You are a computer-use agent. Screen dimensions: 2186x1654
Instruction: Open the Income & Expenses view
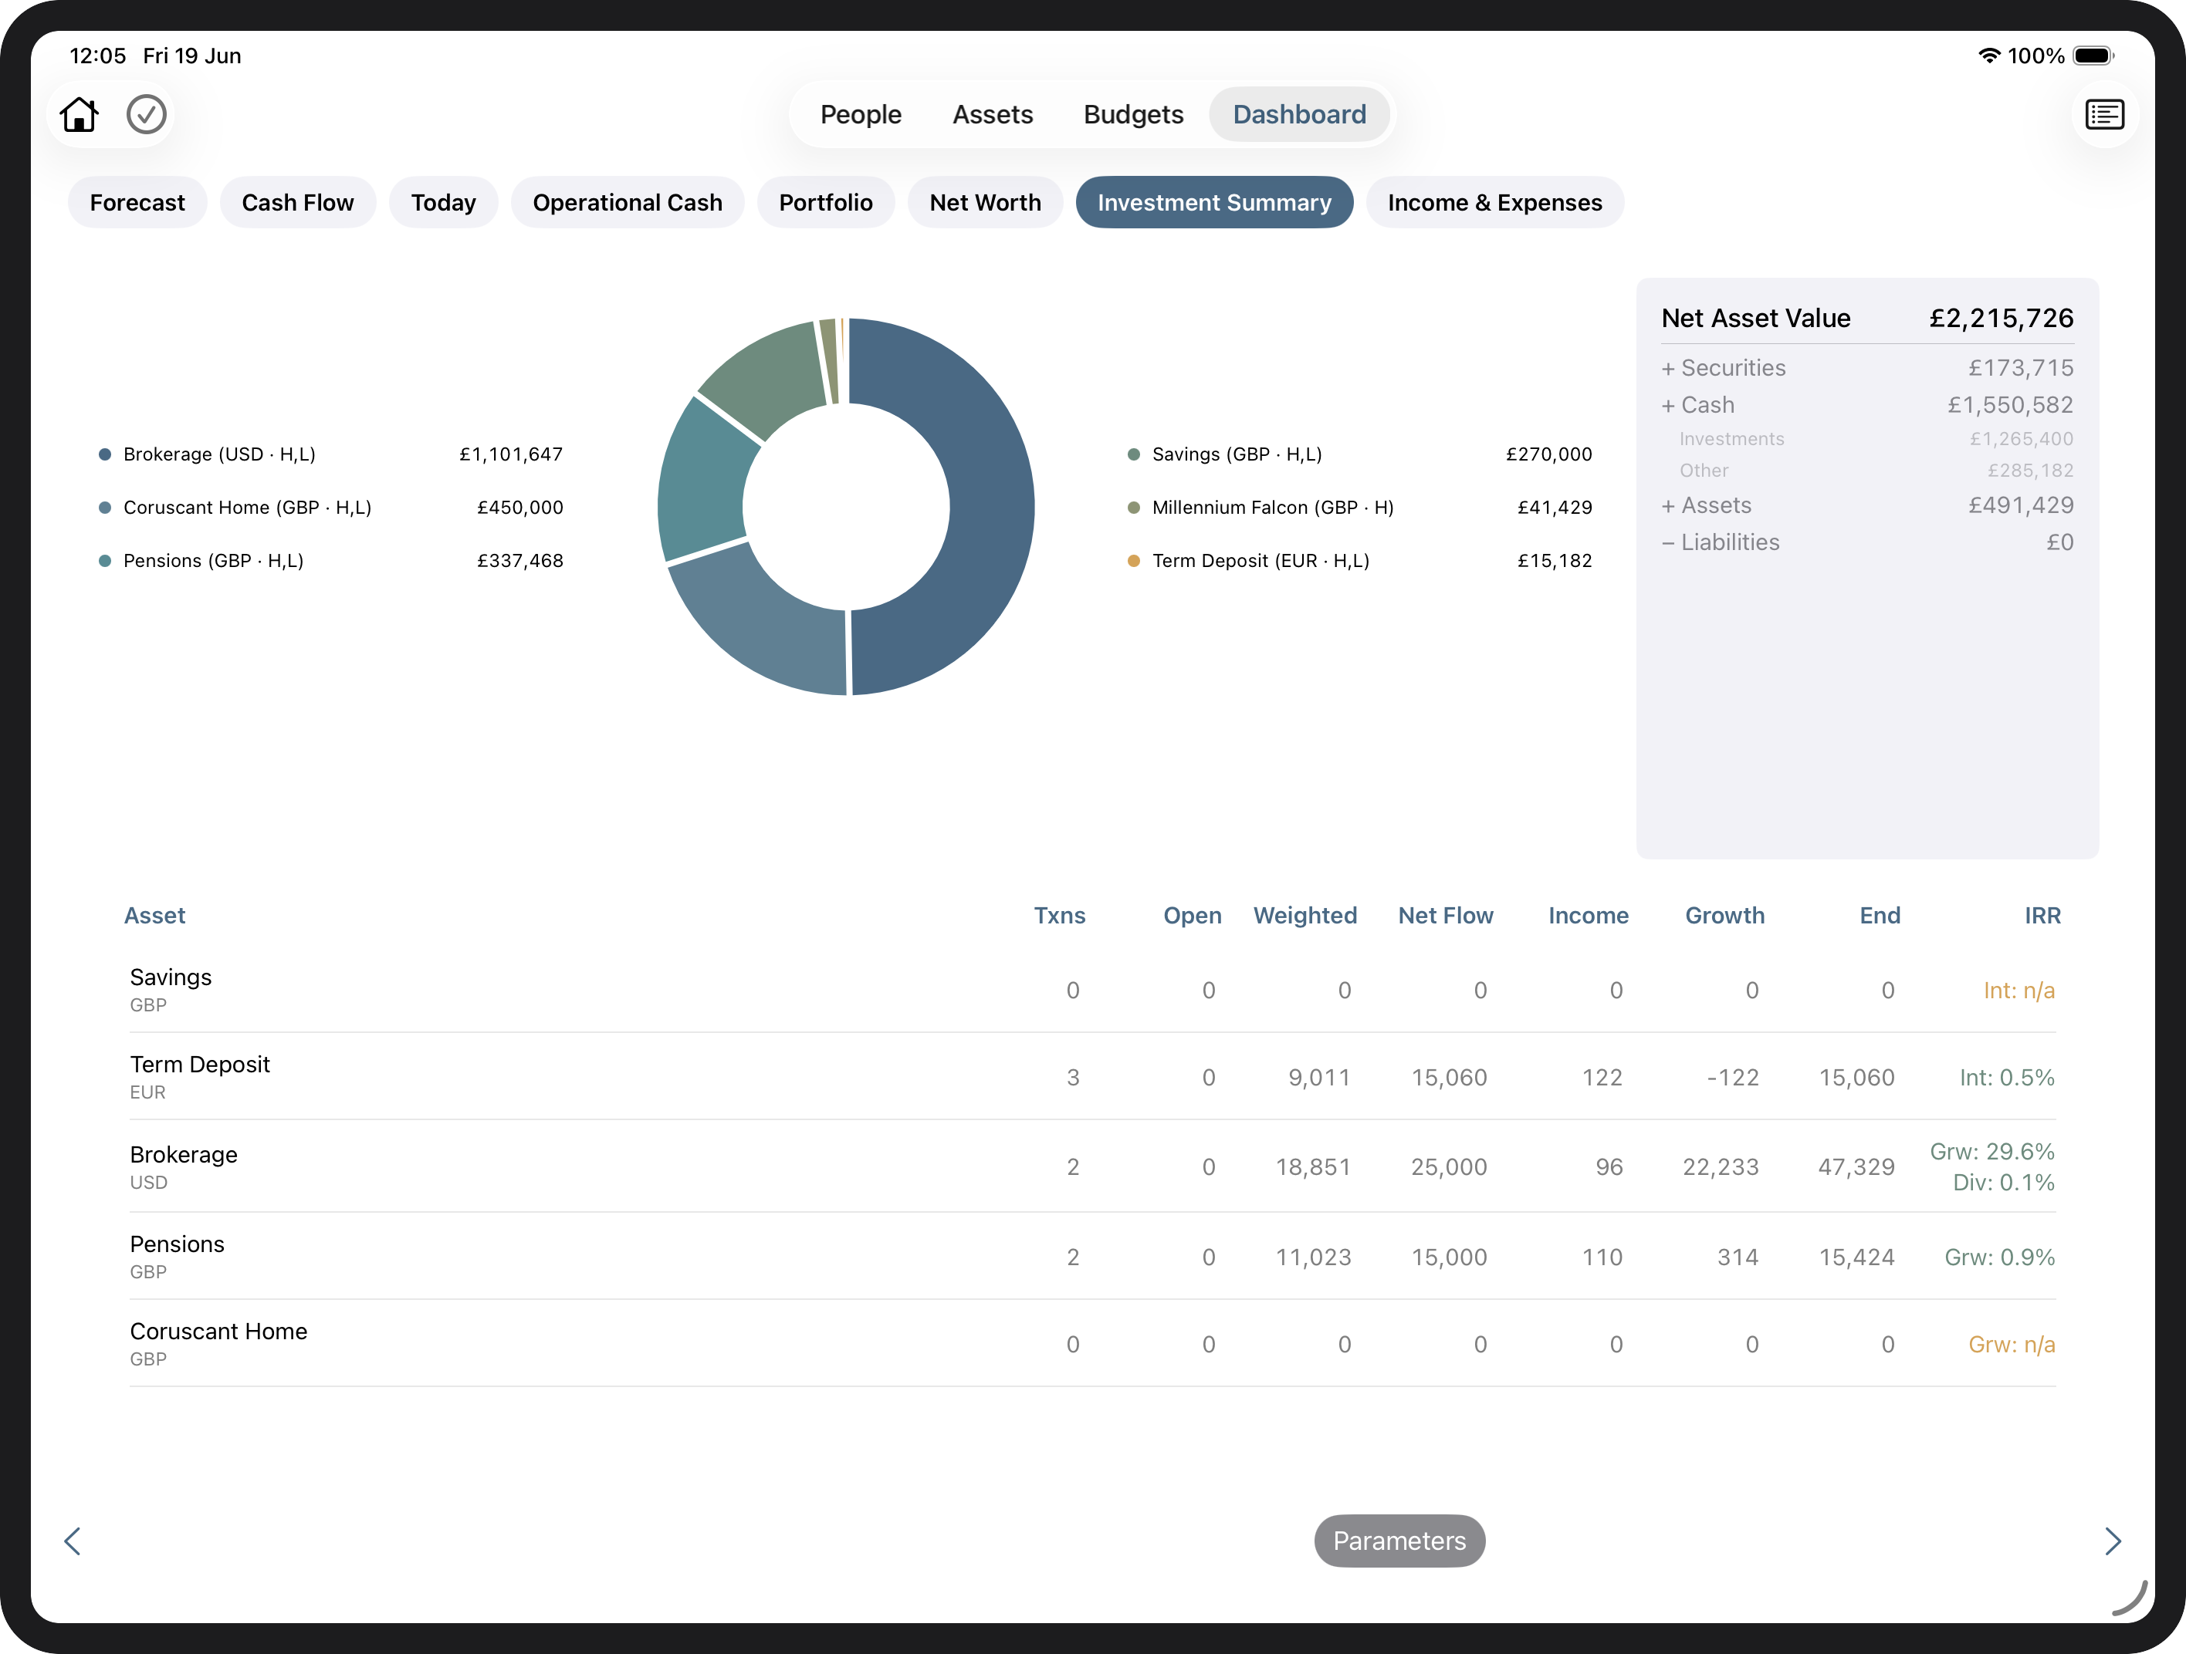point(1495,202)
